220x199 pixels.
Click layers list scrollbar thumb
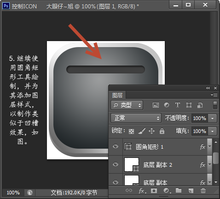(x=216, y=158)
